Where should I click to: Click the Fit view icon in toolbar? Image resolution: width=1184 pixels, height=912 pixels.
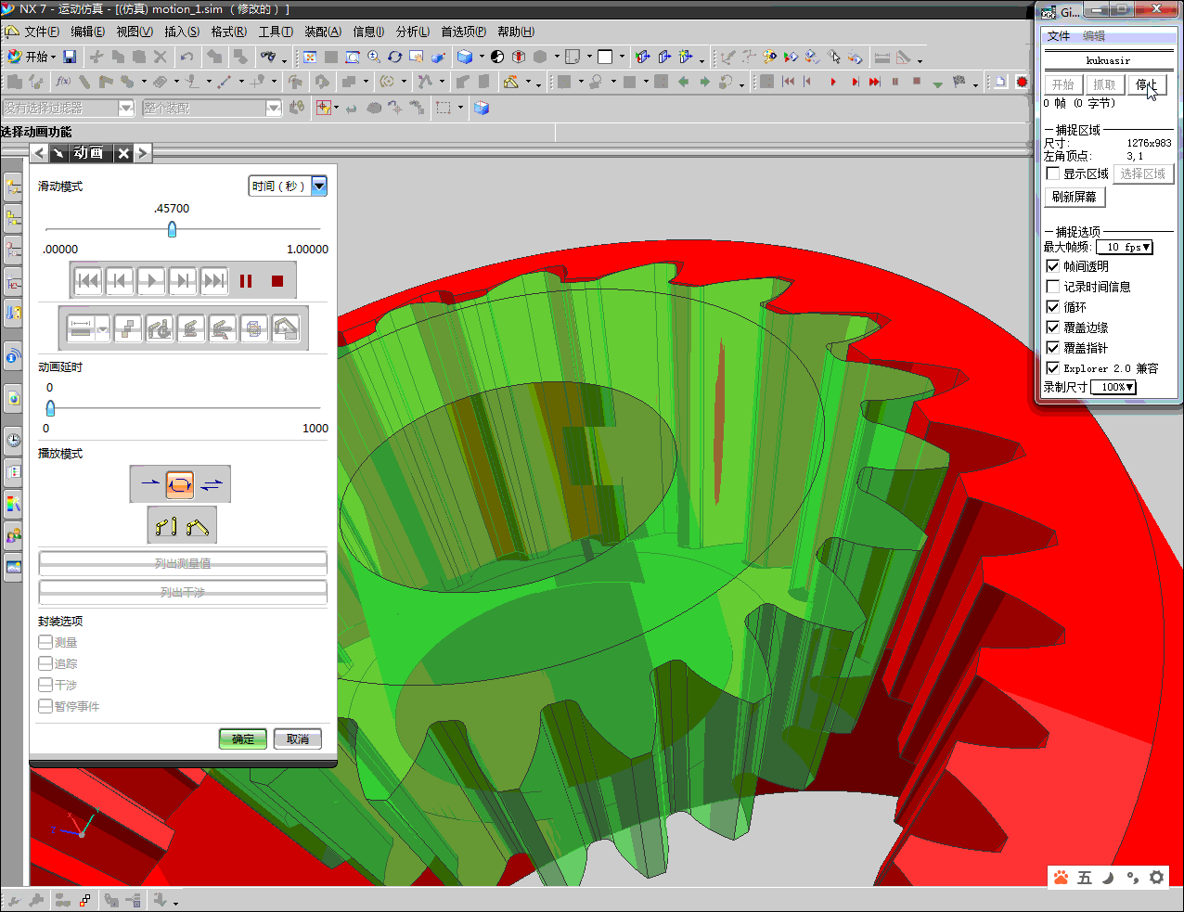(310, 57)
